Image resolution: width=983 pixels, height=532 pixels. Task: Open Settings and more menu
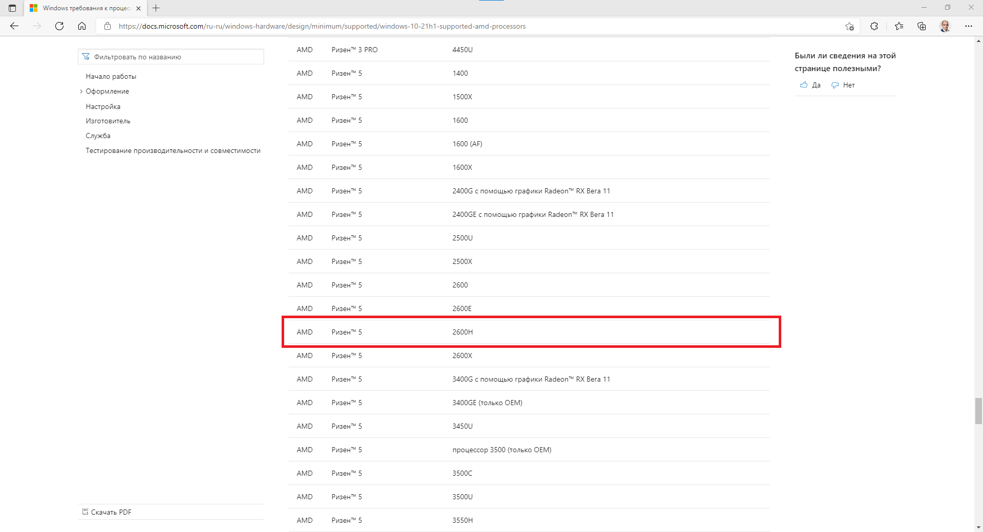click(x=969, y=26)
